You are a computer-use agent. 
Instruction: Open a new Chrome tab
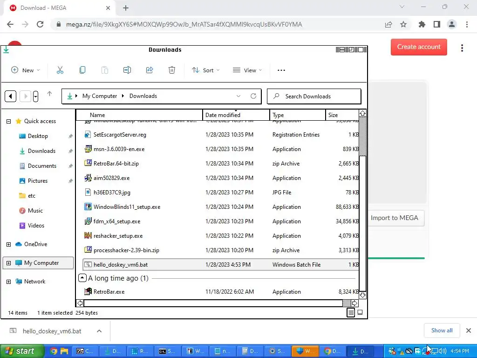126,8
